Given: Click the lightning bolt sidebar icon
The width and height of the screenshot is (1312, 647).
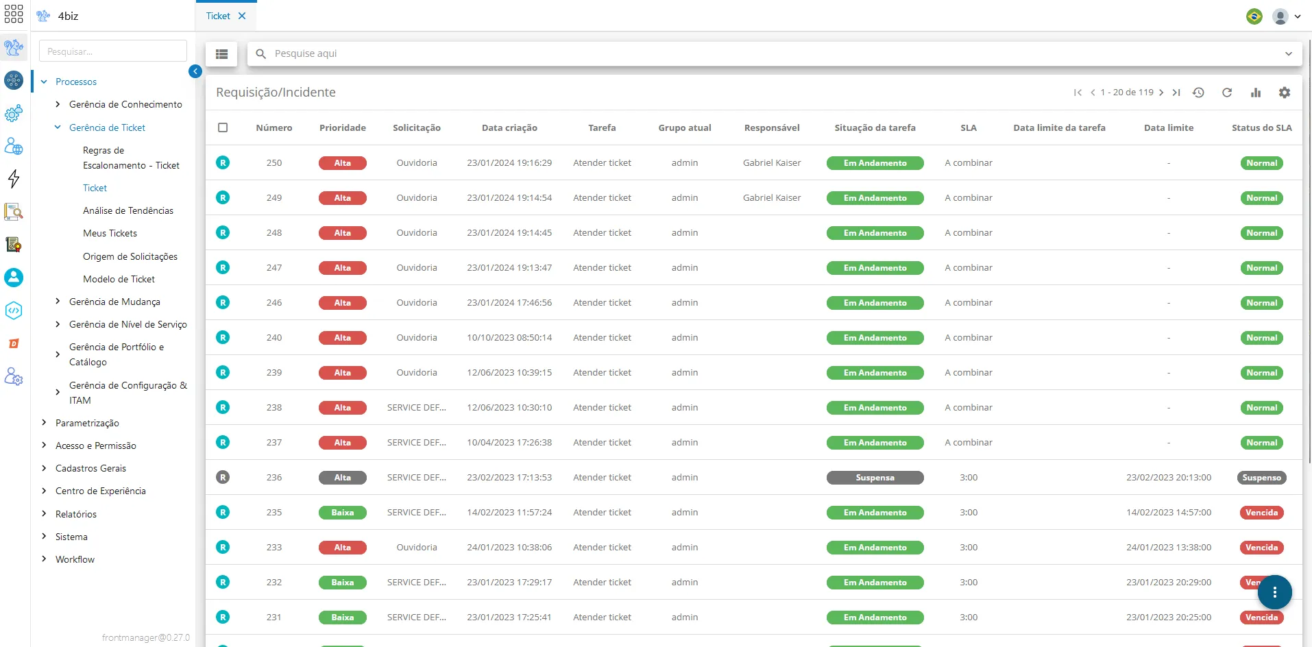Looking at the screenshot, I should 14,179.
